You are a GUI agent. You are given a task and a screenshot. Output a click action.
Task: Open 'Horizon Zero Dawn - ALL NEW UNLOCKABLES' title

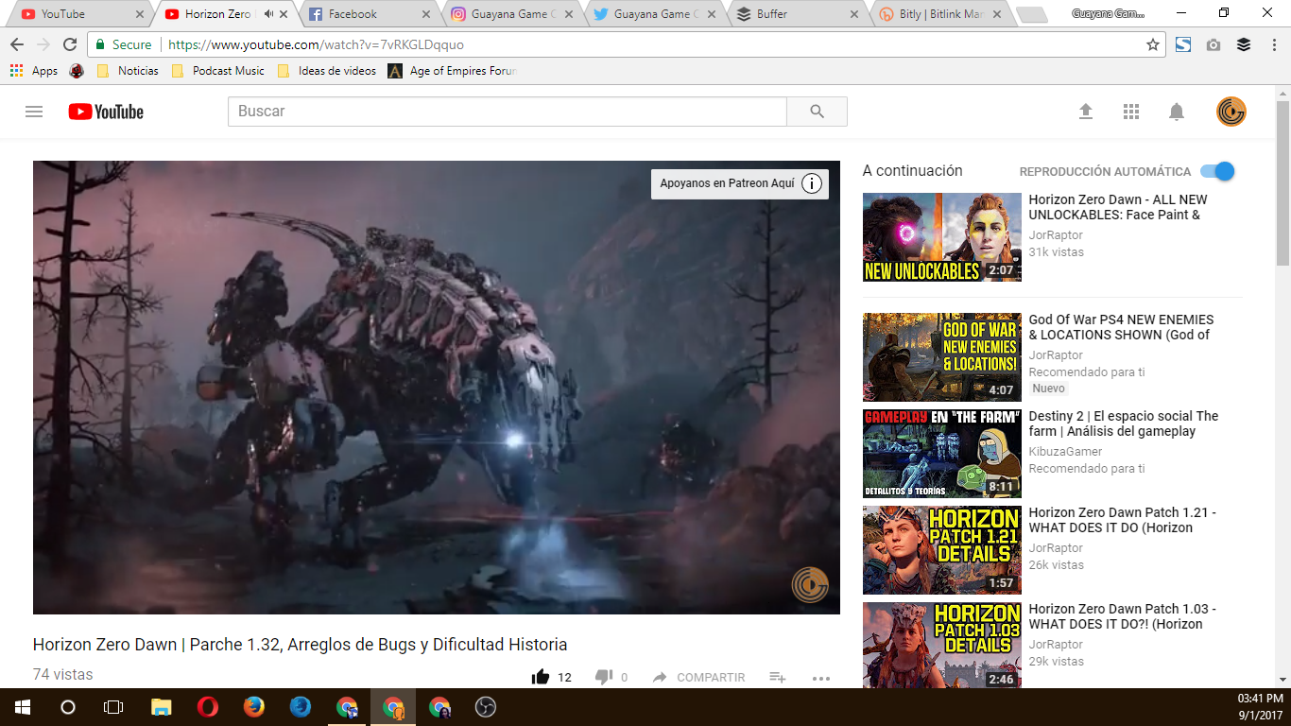(x=1118, y=207)
